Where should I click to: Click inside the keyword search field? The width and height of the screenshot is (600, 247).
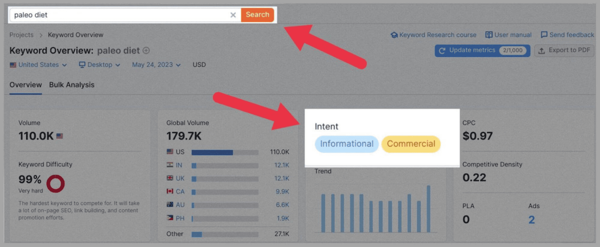[x=117, y=15]
